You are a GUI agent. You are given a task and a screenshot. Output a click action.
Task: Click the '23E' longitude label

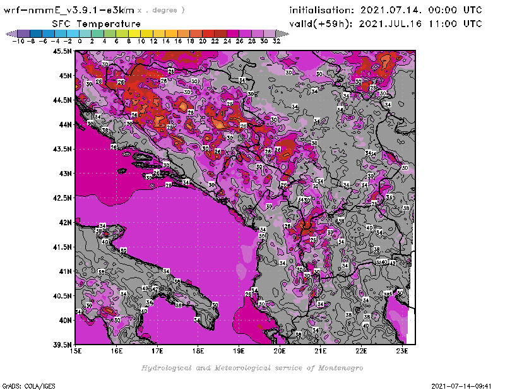402,351
